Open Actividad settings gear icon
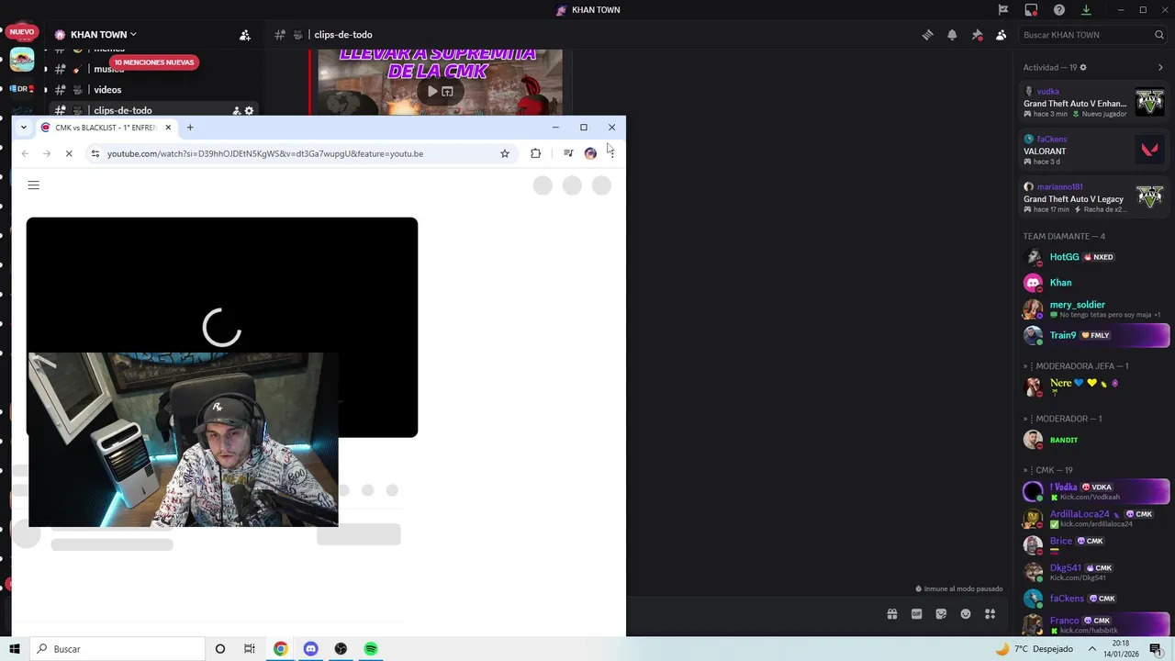The width and height of the screenshot is (1175, 661). pos(1083,68)
